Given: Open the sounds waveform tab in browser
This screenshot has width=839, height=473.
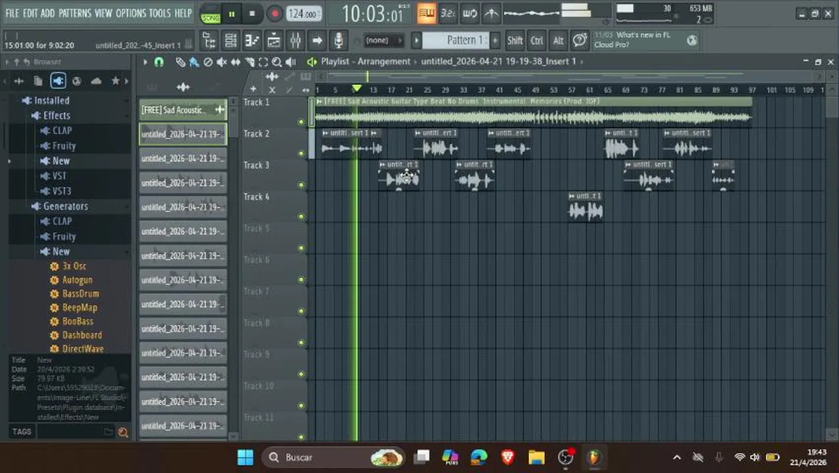Looking at the screenshot, I should click(18, 81).
